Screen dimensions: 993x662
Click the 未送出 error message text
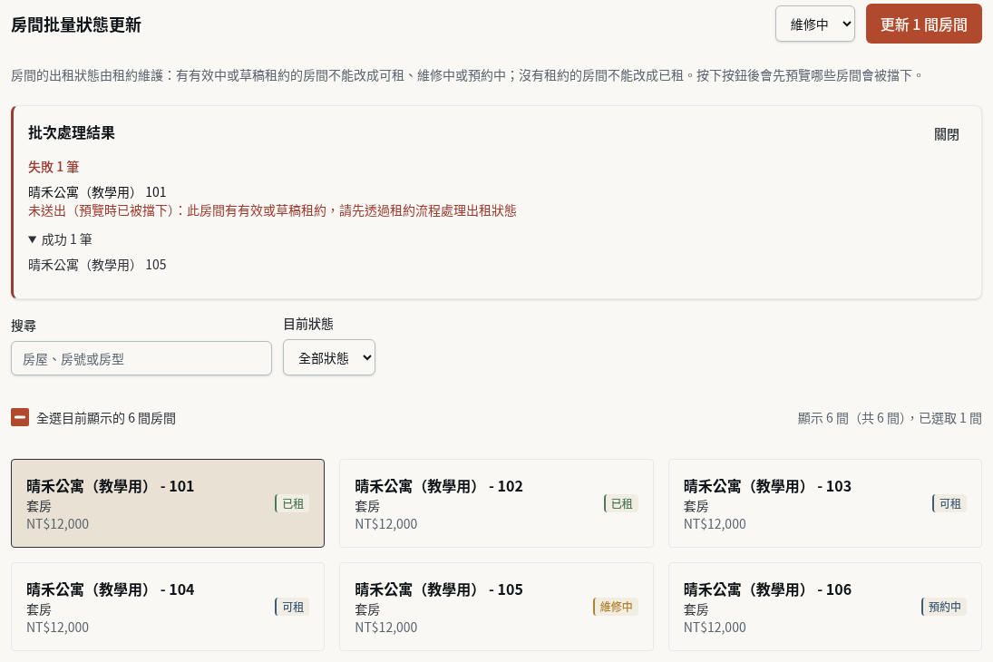click(x=272, y=210)
